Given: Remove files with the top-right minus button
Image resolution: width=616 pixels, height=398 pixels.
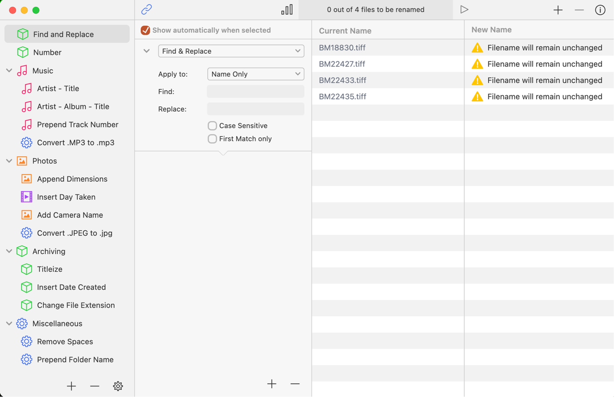Looking at the screenshot, I should pos(579,10).
